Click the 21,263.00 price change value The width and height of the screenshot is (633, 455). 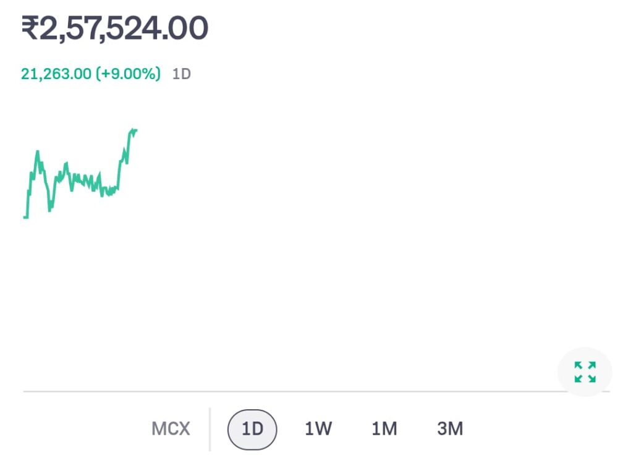tap(56, 74)
